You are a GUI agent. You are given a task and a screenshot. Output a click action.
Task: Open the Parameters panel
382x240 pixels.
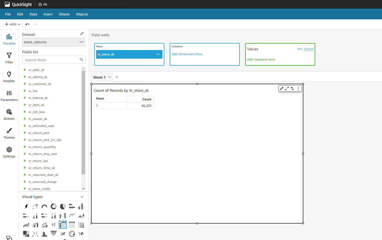(x=9, y=96)
